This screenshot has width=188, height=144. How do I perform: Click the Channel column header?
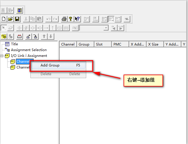point(68,44)
